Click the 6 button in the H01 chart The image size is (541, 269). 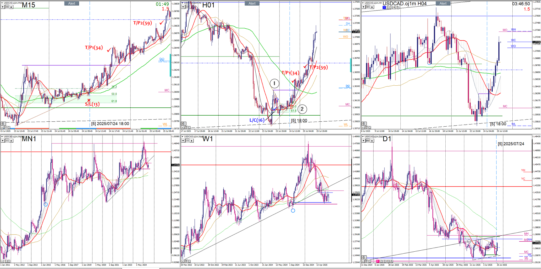point(183,123)
